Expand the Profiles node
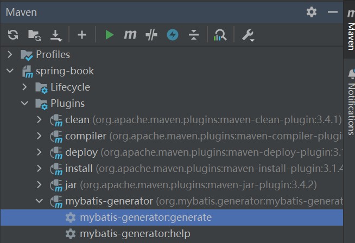355x243 pixels. coord(10,55)
